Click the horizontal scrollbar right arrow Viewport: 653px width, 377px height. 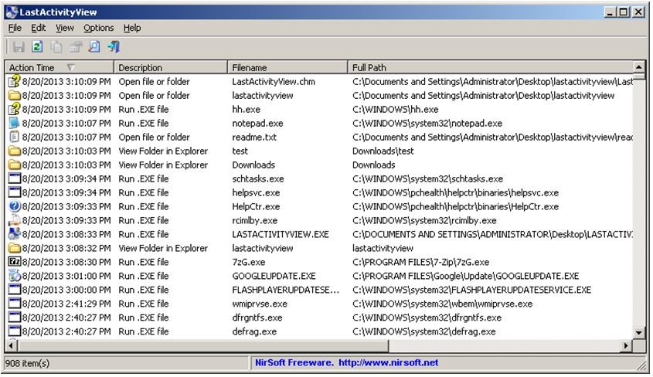click(626, 345)
